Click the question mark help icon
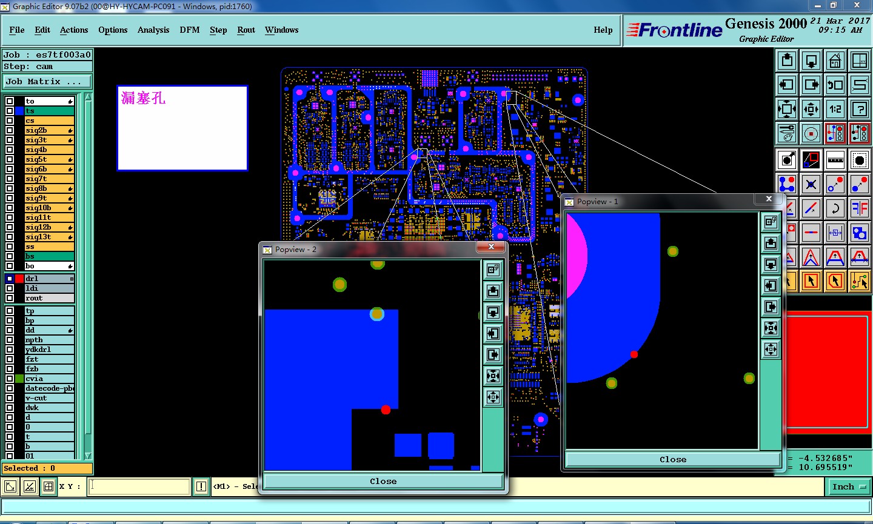Image resolution: width=873 pixels, height=524 pixels. [860, 109]
